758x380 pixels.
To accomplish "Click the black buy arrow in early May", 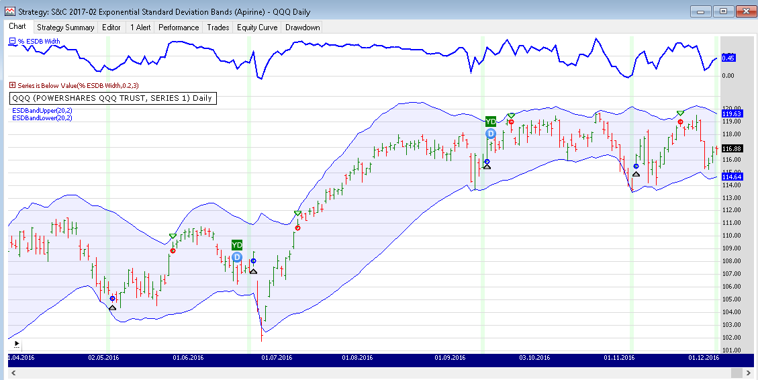I will click(112, 307).
